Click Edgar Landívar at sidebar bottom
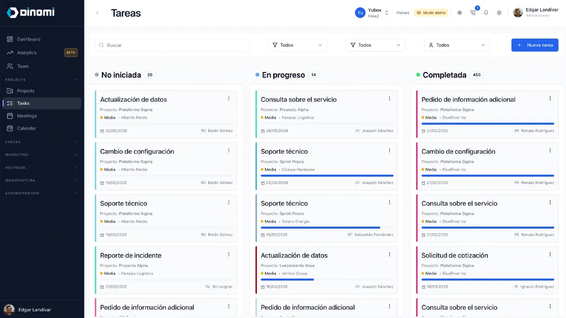Viewport: 566px width, 318px height. click(x=34, y=310)
